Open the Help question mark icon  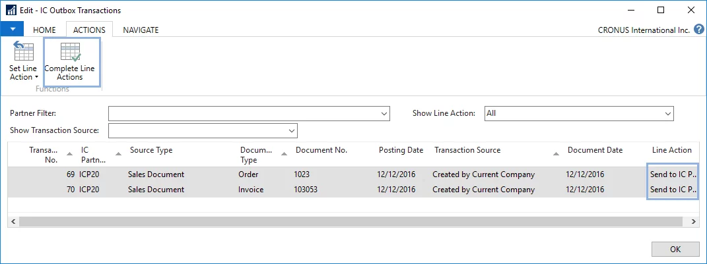(698, 30)
